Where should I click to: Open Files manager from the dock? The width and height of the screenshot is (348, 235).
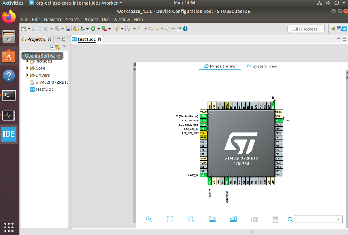pos(9,36)
